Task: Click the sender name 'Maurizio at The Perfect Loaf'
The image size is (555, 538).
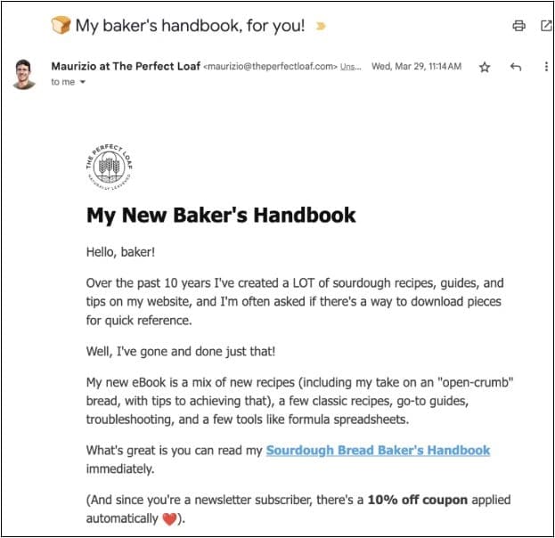Action: 125,66
